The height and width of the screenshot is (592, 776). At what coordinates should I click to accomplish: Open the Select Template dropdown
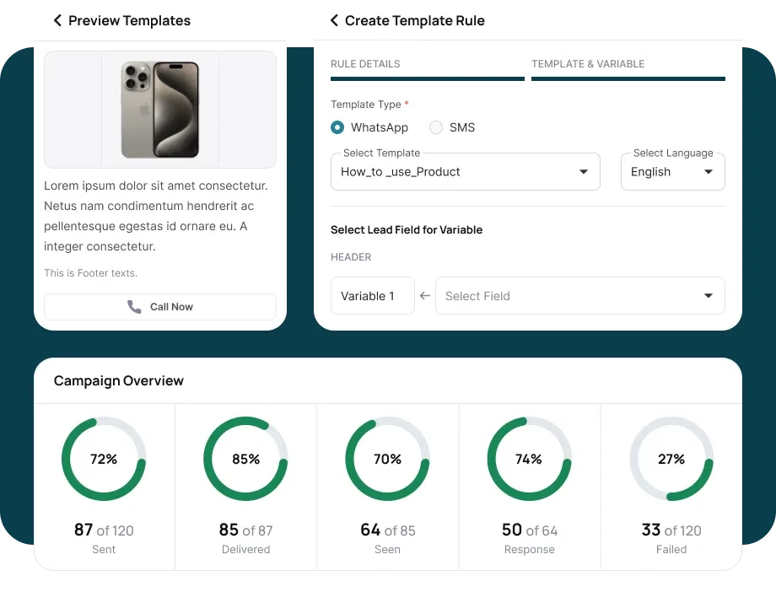point(465,172)
